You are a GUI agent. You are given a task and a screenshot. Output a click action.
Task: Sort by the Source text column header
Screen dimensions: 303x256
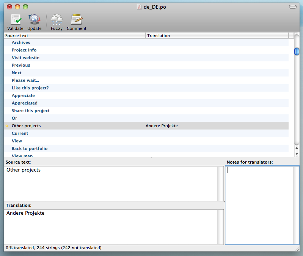(x=74, y=36)
